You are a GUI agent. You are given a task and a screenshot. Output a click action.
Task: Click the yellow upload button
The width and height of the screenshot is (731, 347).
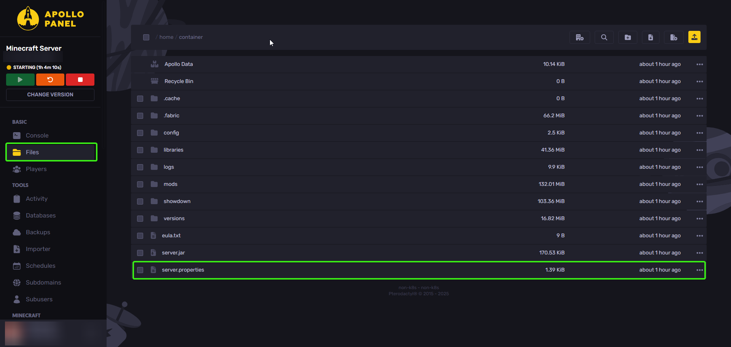694,37
